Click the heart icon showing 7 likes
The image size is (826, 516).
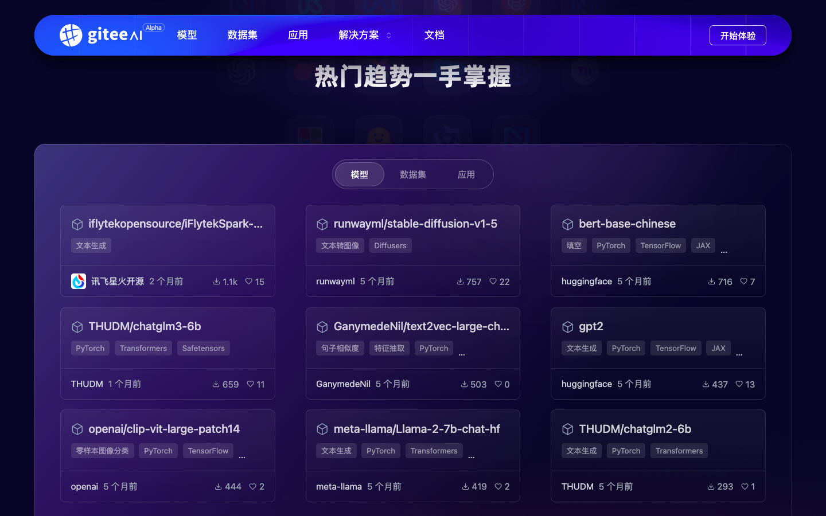(x=744, y=282)
